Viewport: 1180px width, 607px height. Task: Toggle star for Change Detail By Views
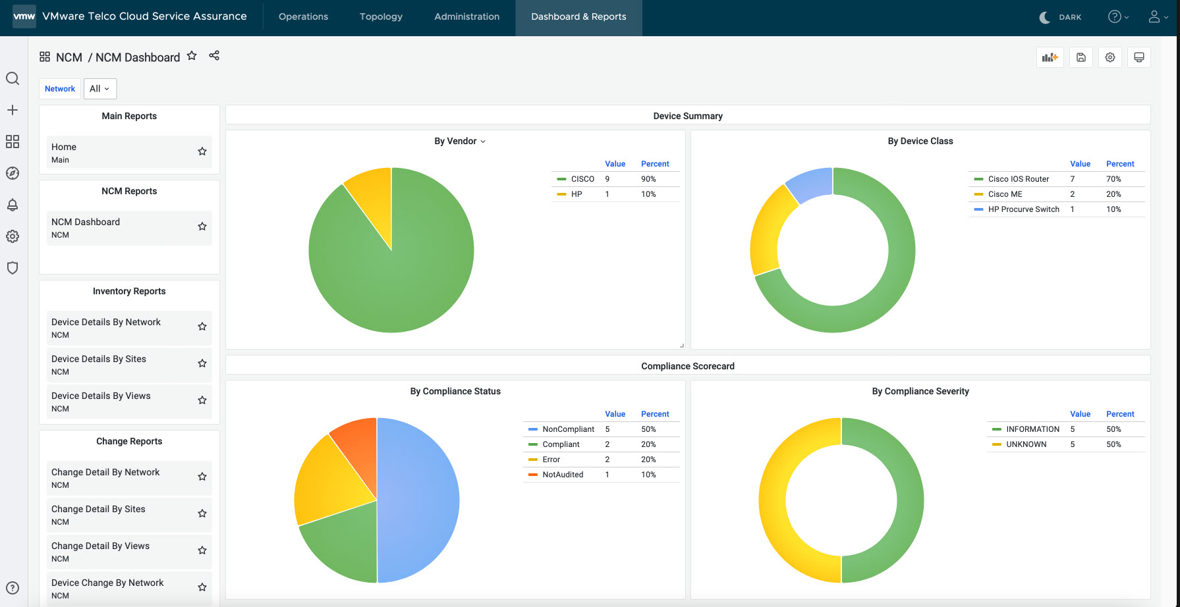[x=202, y=550]
